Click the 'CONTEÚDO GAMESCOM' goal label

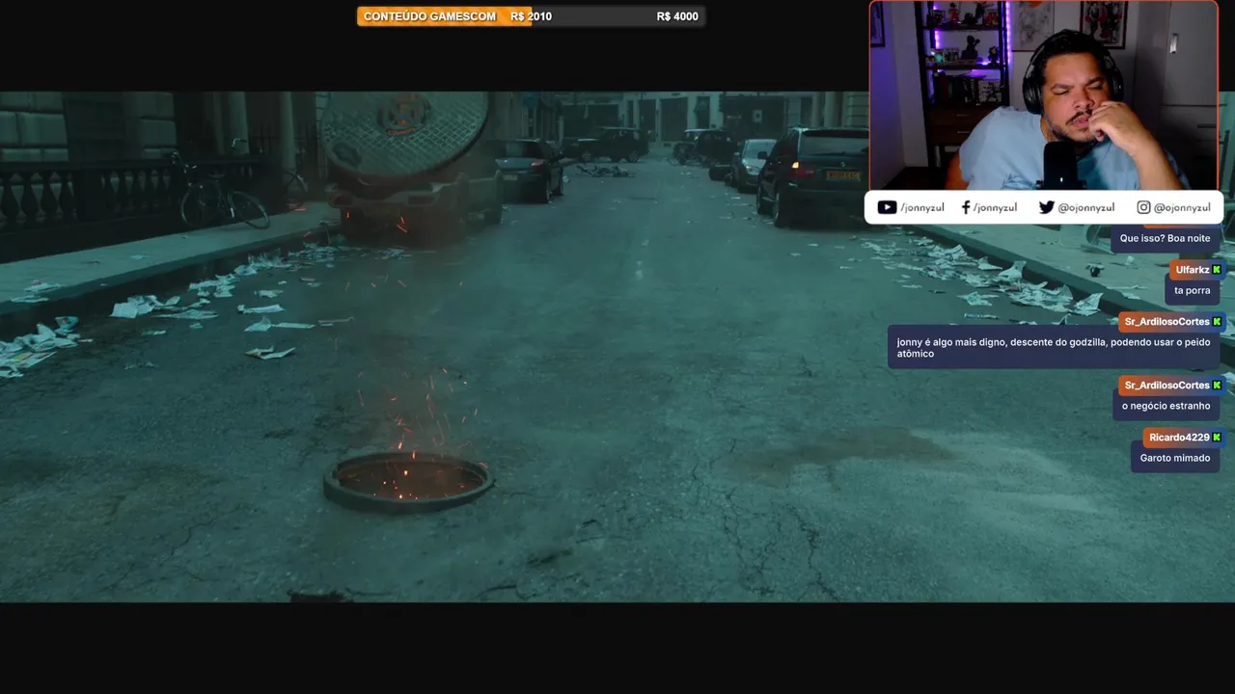(429, 16)
